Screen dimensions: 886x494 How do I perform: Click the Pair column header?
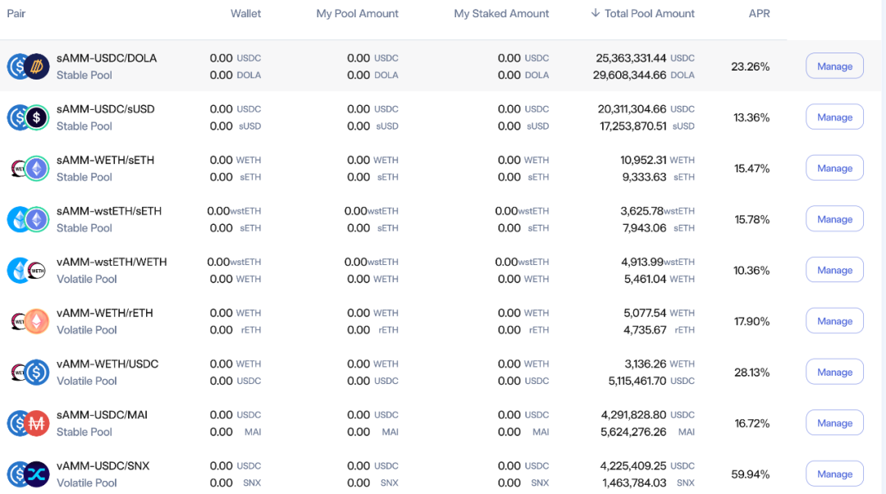[x=16, y=14]
